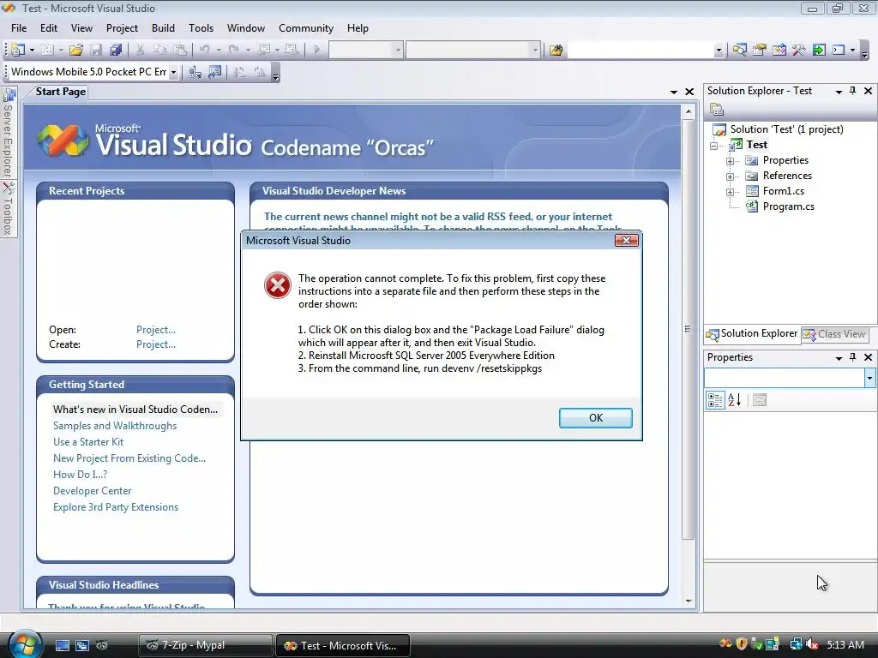878x658 pixels.
Task: Open the New Project button dropdown arrow
Action: tap(32, 51)
